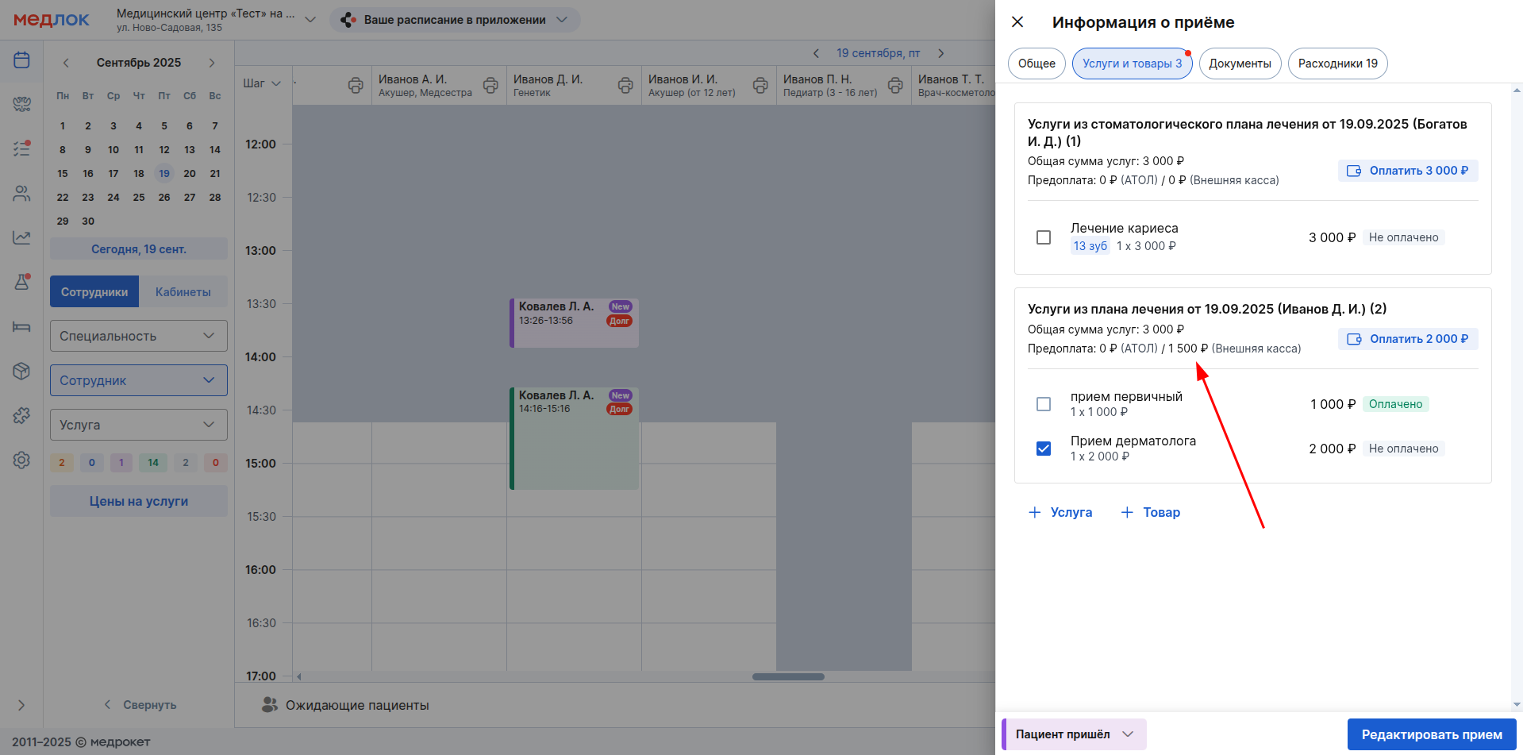Select September 24 in the mini calendar
Screen dimensions: 1523x755
[x=113, y=197]
